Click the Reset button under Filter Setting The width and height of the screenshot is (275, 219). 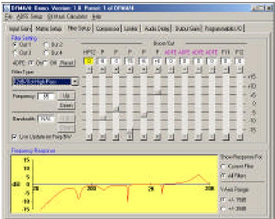(67, 63)
